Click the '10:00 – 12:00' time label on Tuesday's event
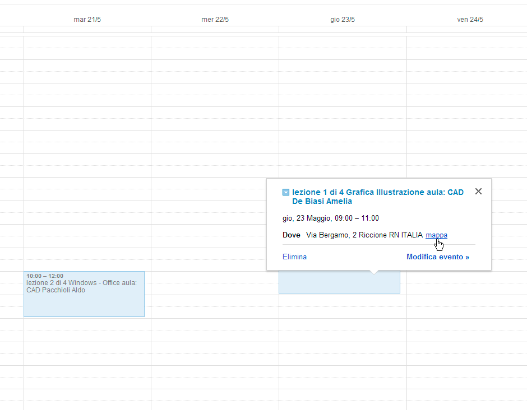Image resolution: width=527 pixels, height=410 pixels. click(45, 276)
